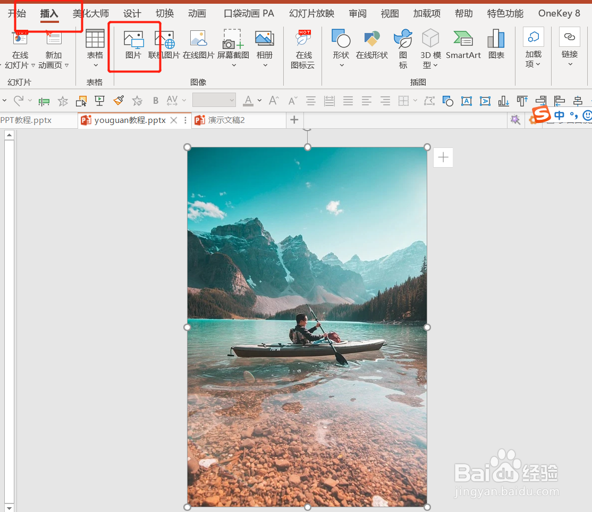The image size is (592, 512).
Task: Expand the 相册 dropdown arrow
Action: pyautogui.click(x=265, y=65)
